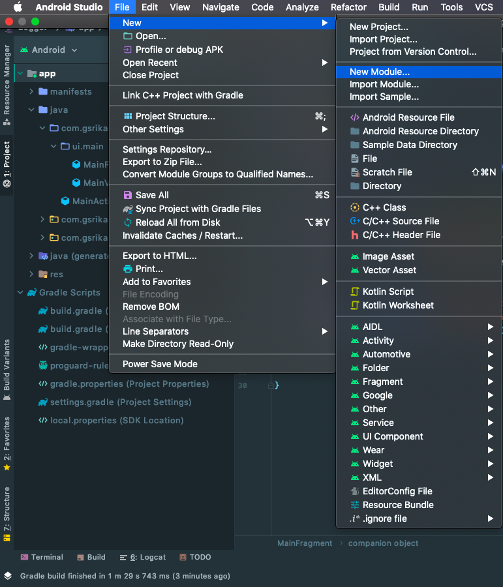Show the Logcat panel

click(142, 557)
